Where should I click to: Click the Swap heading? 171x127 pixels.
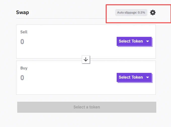pos(22,12)
